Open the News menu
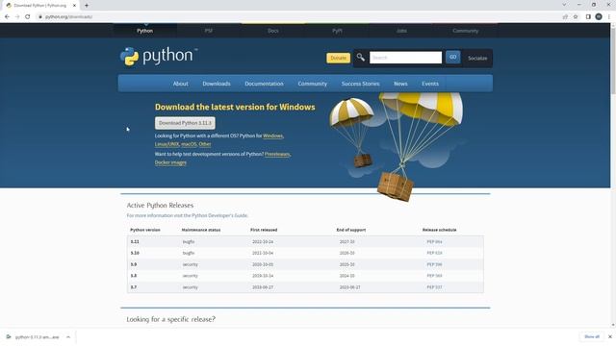The width and height of the screenshot is (616, 346). coord(400,84)
